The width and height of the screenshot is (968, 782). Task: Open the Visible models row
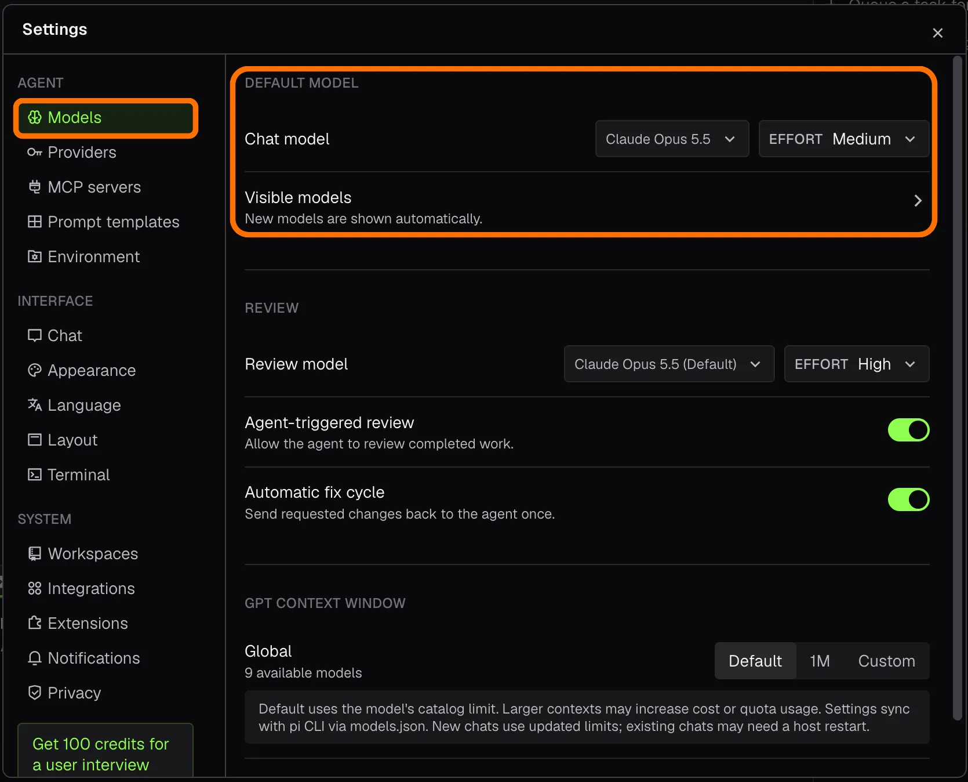[587, 207]
